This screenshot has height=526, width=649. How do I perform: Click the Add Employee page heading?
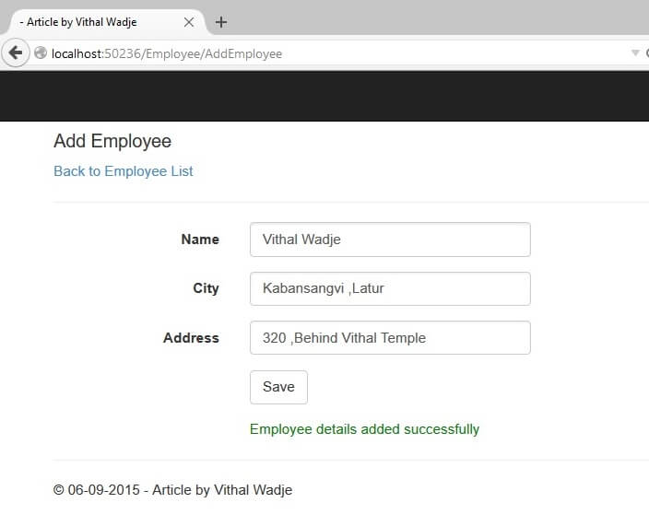pos(112,142)
